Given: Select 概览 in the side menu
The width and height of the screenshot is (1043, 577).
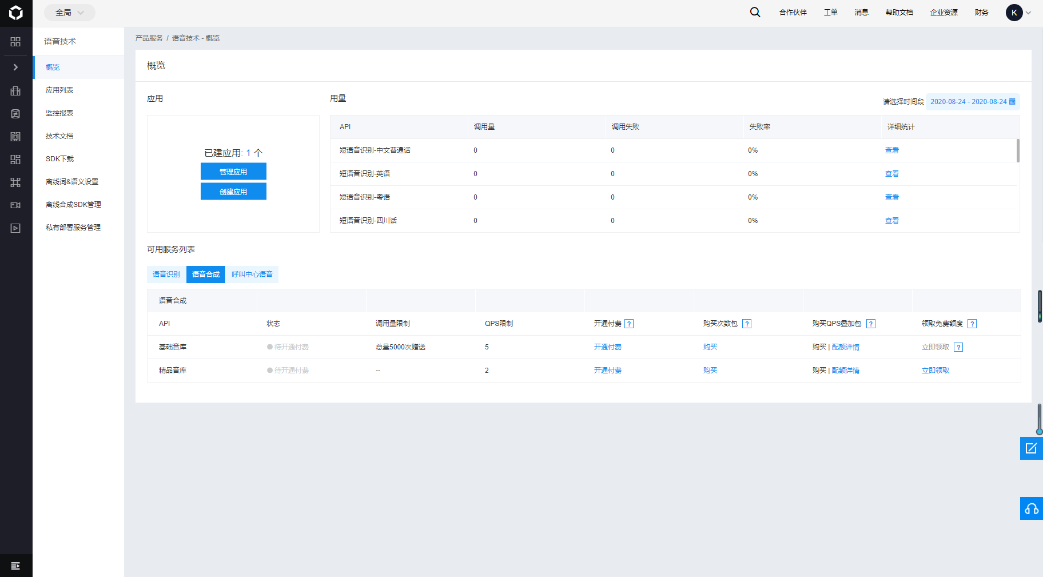Looking at the screenshot, I should coord(79,67).
